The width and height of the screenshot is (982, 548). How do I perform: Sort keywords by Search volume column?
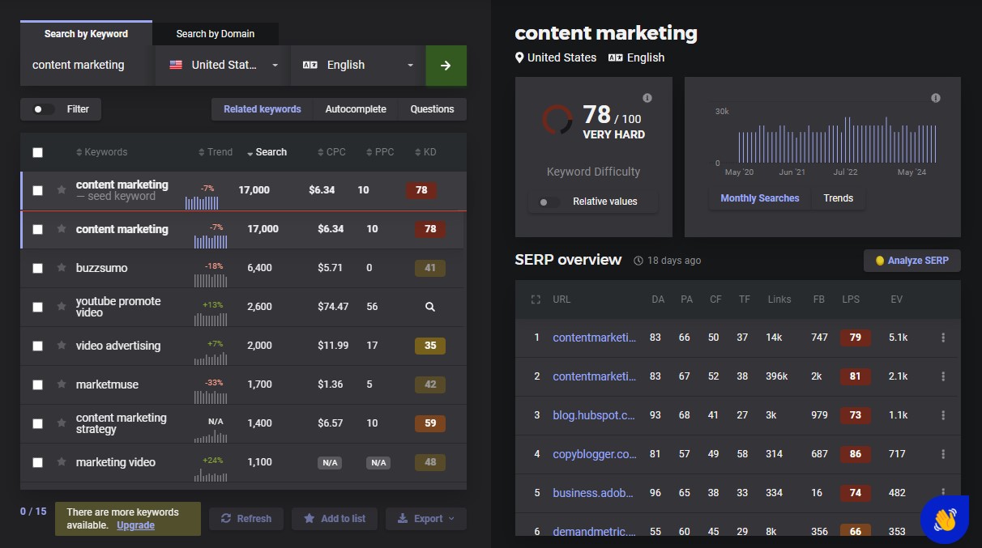267,152
